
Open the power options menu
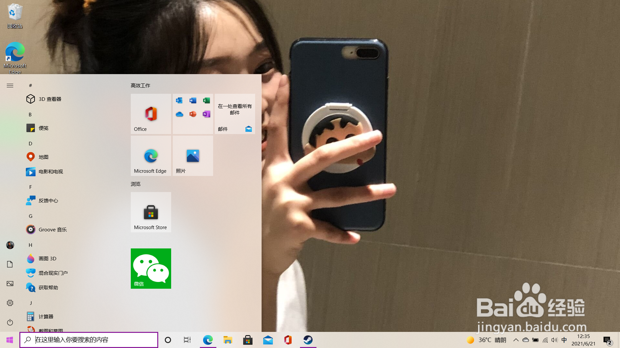click(x=10, y=323)
